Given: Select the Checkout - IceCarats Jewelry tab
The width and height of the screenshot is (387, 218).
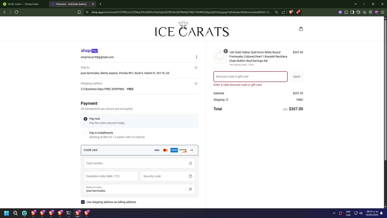Looking at the screenshot, I should tap(71, 4).
